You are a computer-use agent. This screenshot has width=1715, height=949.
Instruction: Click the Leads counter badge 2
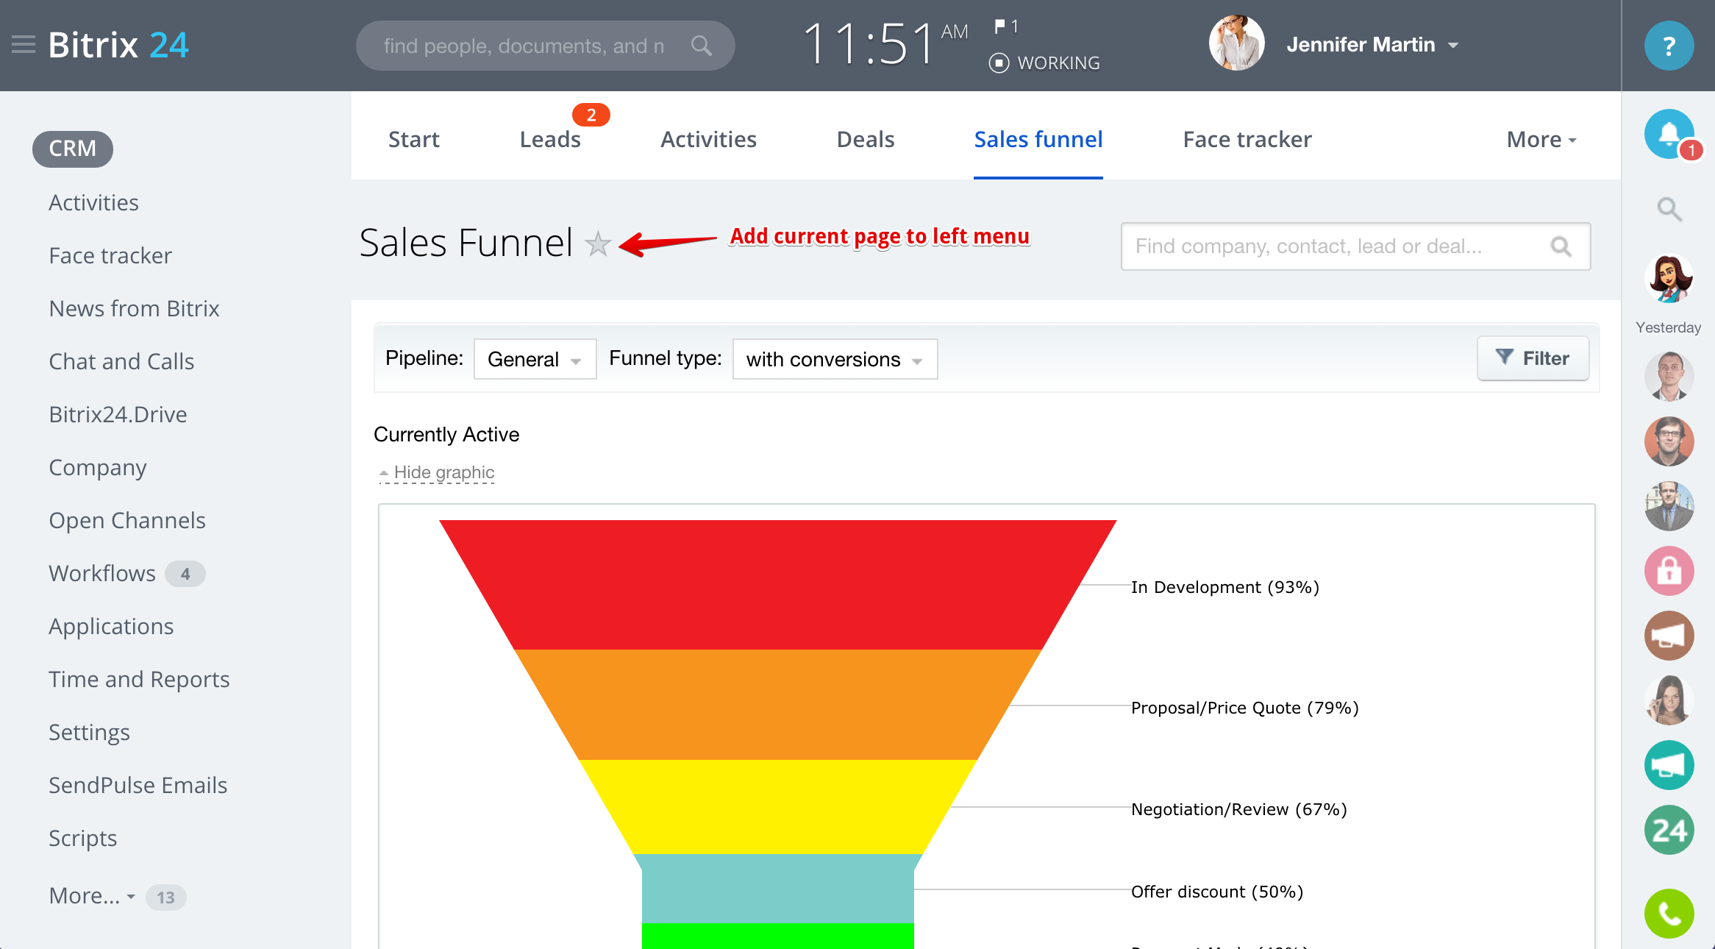tap(591, 115)
